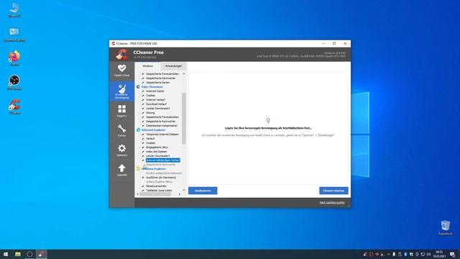Select the Erweiterte Bereinigung broom icon
This screenshot has height=259, width=460.
[x=121, y=89]
